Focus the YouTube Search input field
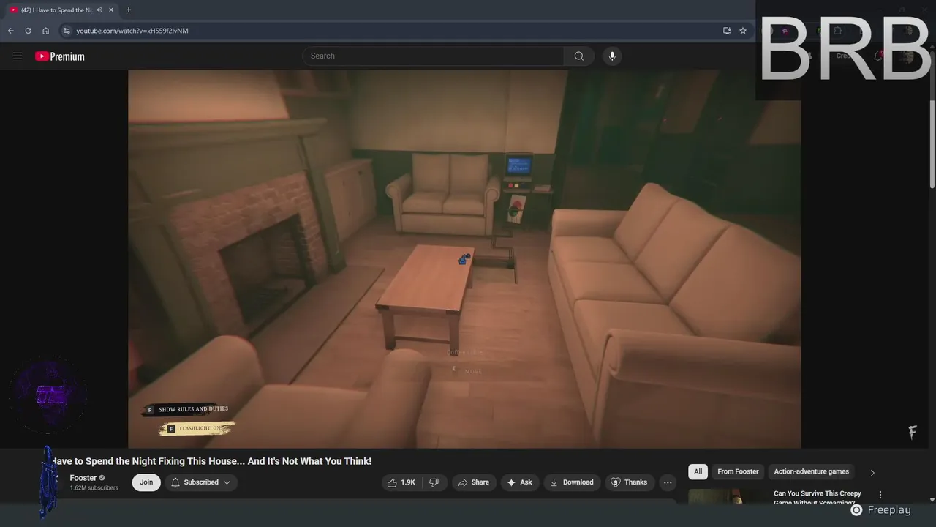This screenshot has height=527, width=936. pos(433,56)
